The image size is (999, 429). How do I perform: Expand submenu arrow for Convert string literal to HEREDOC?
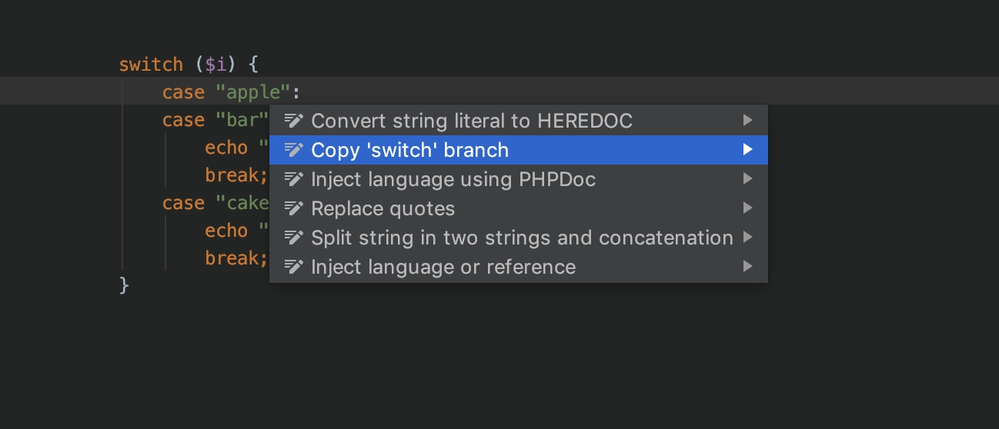[x=747, y=121]
